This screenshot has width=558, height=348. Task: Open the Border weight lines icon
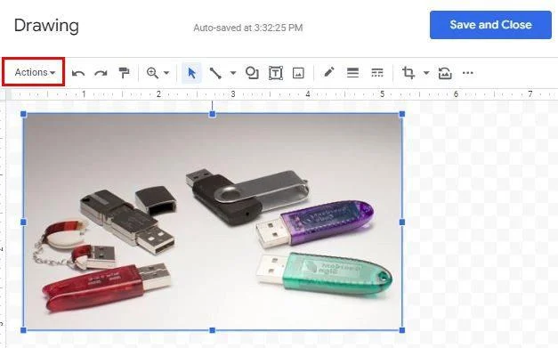coord(352,73)
